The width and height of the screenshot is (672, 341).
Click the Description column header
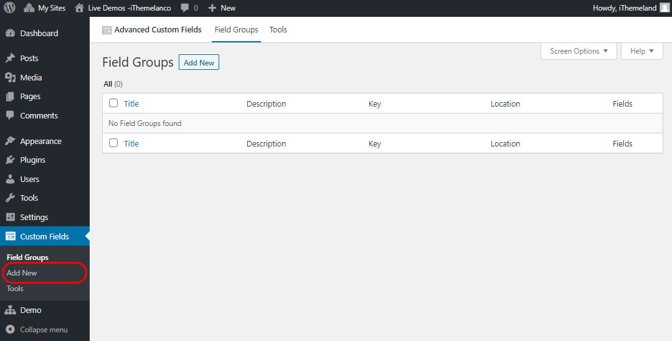point(266,103)
